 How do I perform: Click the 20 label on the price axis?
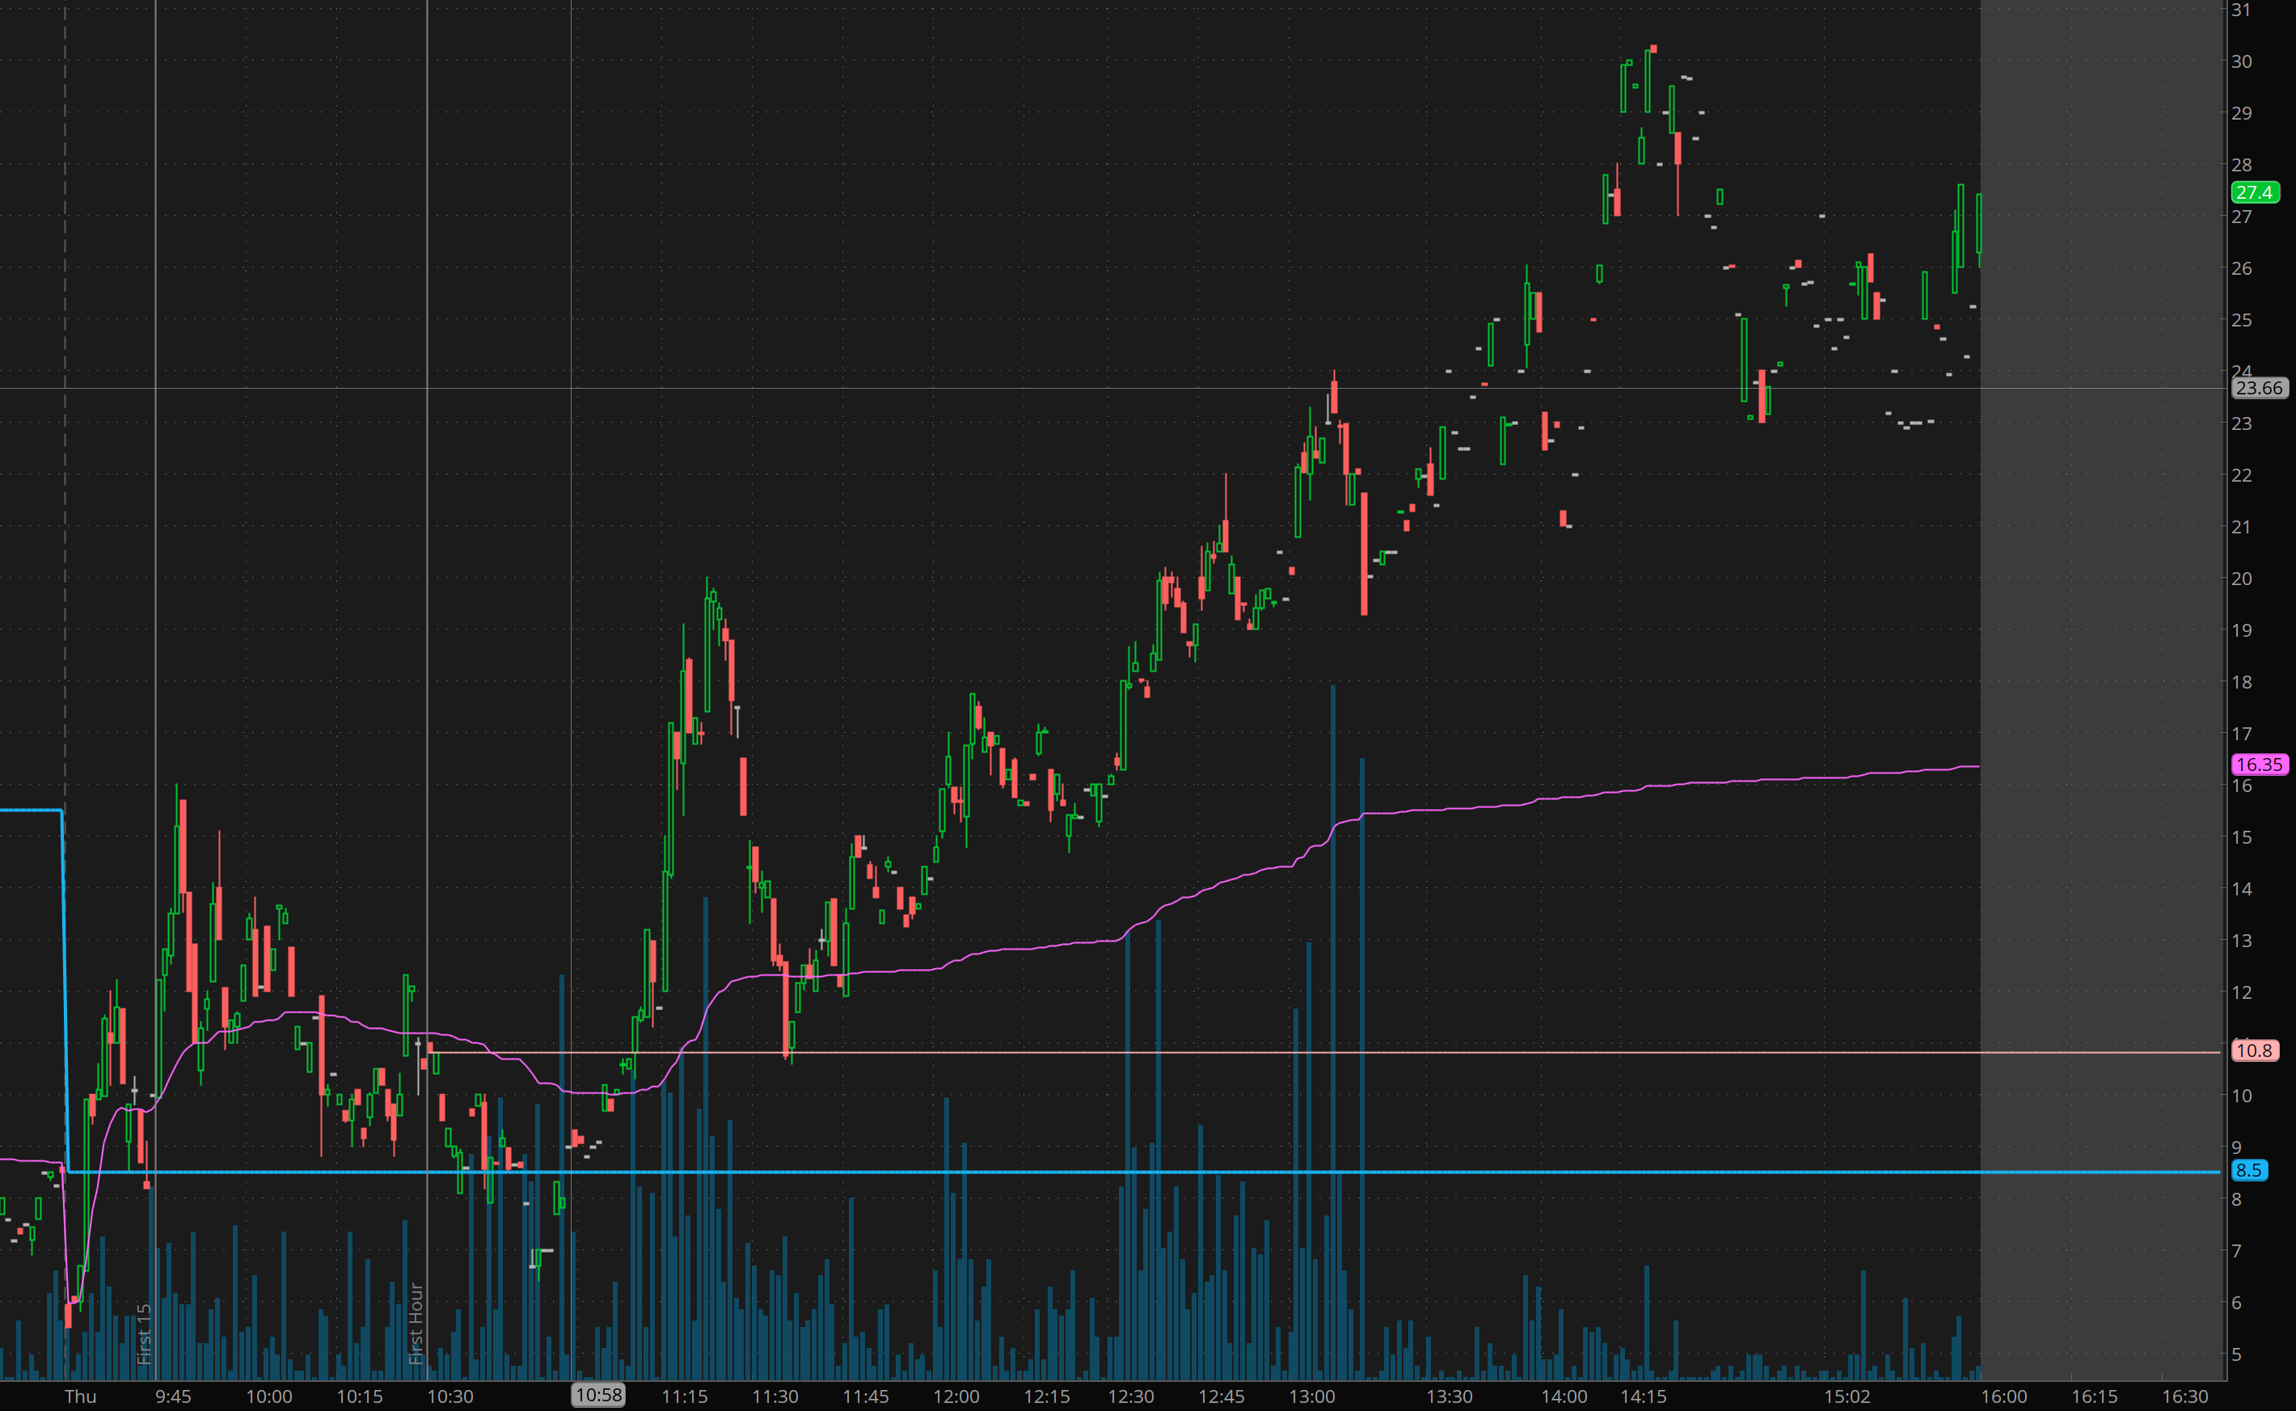tap(2241, 579)
